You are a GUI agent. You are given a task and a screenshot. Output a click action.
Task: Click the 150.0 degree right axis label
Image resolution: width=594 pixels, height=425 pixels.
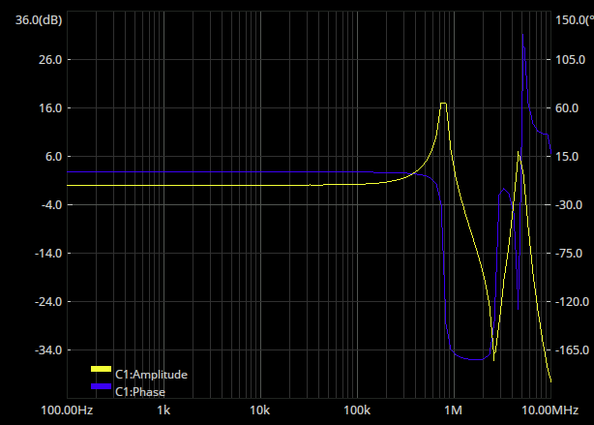(571, 19)
